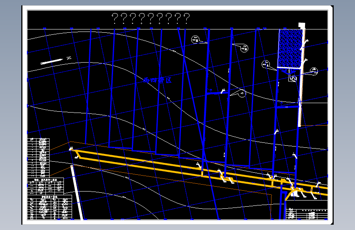The width and height of the screenshot is (355, 230).
Task: Click the question-mark title text at top
Action: coord(151,18)
